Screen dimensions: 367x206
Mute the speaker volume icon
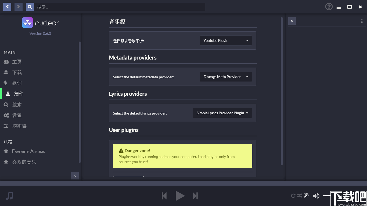pos(316,196)
